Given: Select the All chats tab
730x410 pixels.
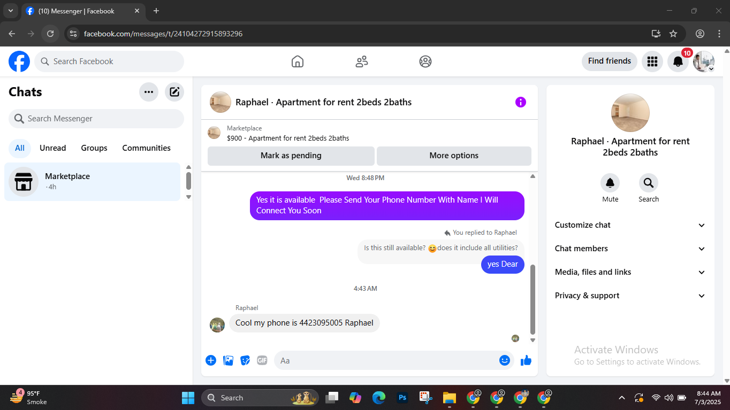Looking at the screenshot, I should [20, 148].
